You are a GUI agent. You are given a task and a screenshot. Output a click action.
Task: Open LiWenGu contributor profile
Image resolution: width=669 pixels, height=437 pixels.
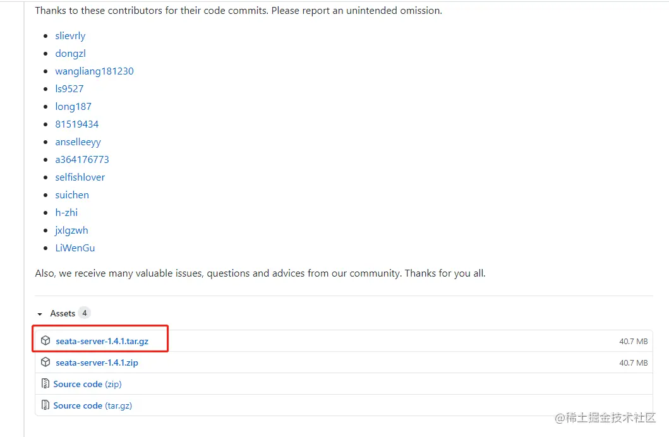click(x=75, y=248)
